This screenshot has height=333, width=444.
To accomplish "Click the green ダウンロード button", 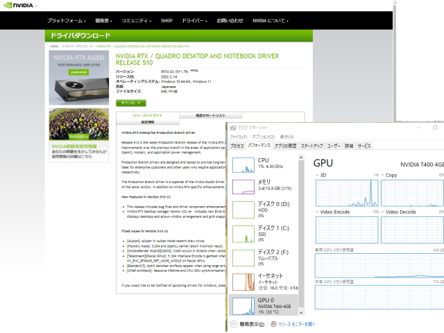I will click(131, 103).
